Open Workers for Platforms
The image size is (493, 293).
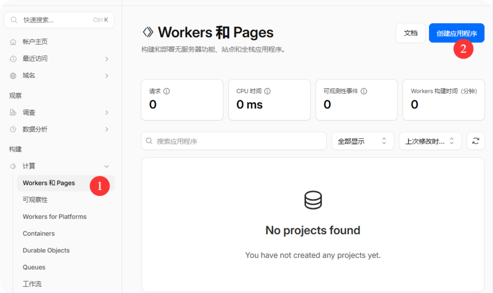[55, 217]
